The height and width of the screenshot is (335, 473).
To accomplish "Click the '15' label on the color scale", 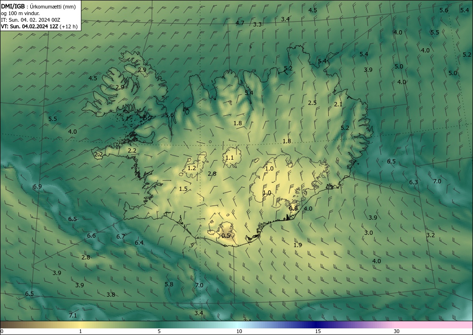I will coord(318,332).
